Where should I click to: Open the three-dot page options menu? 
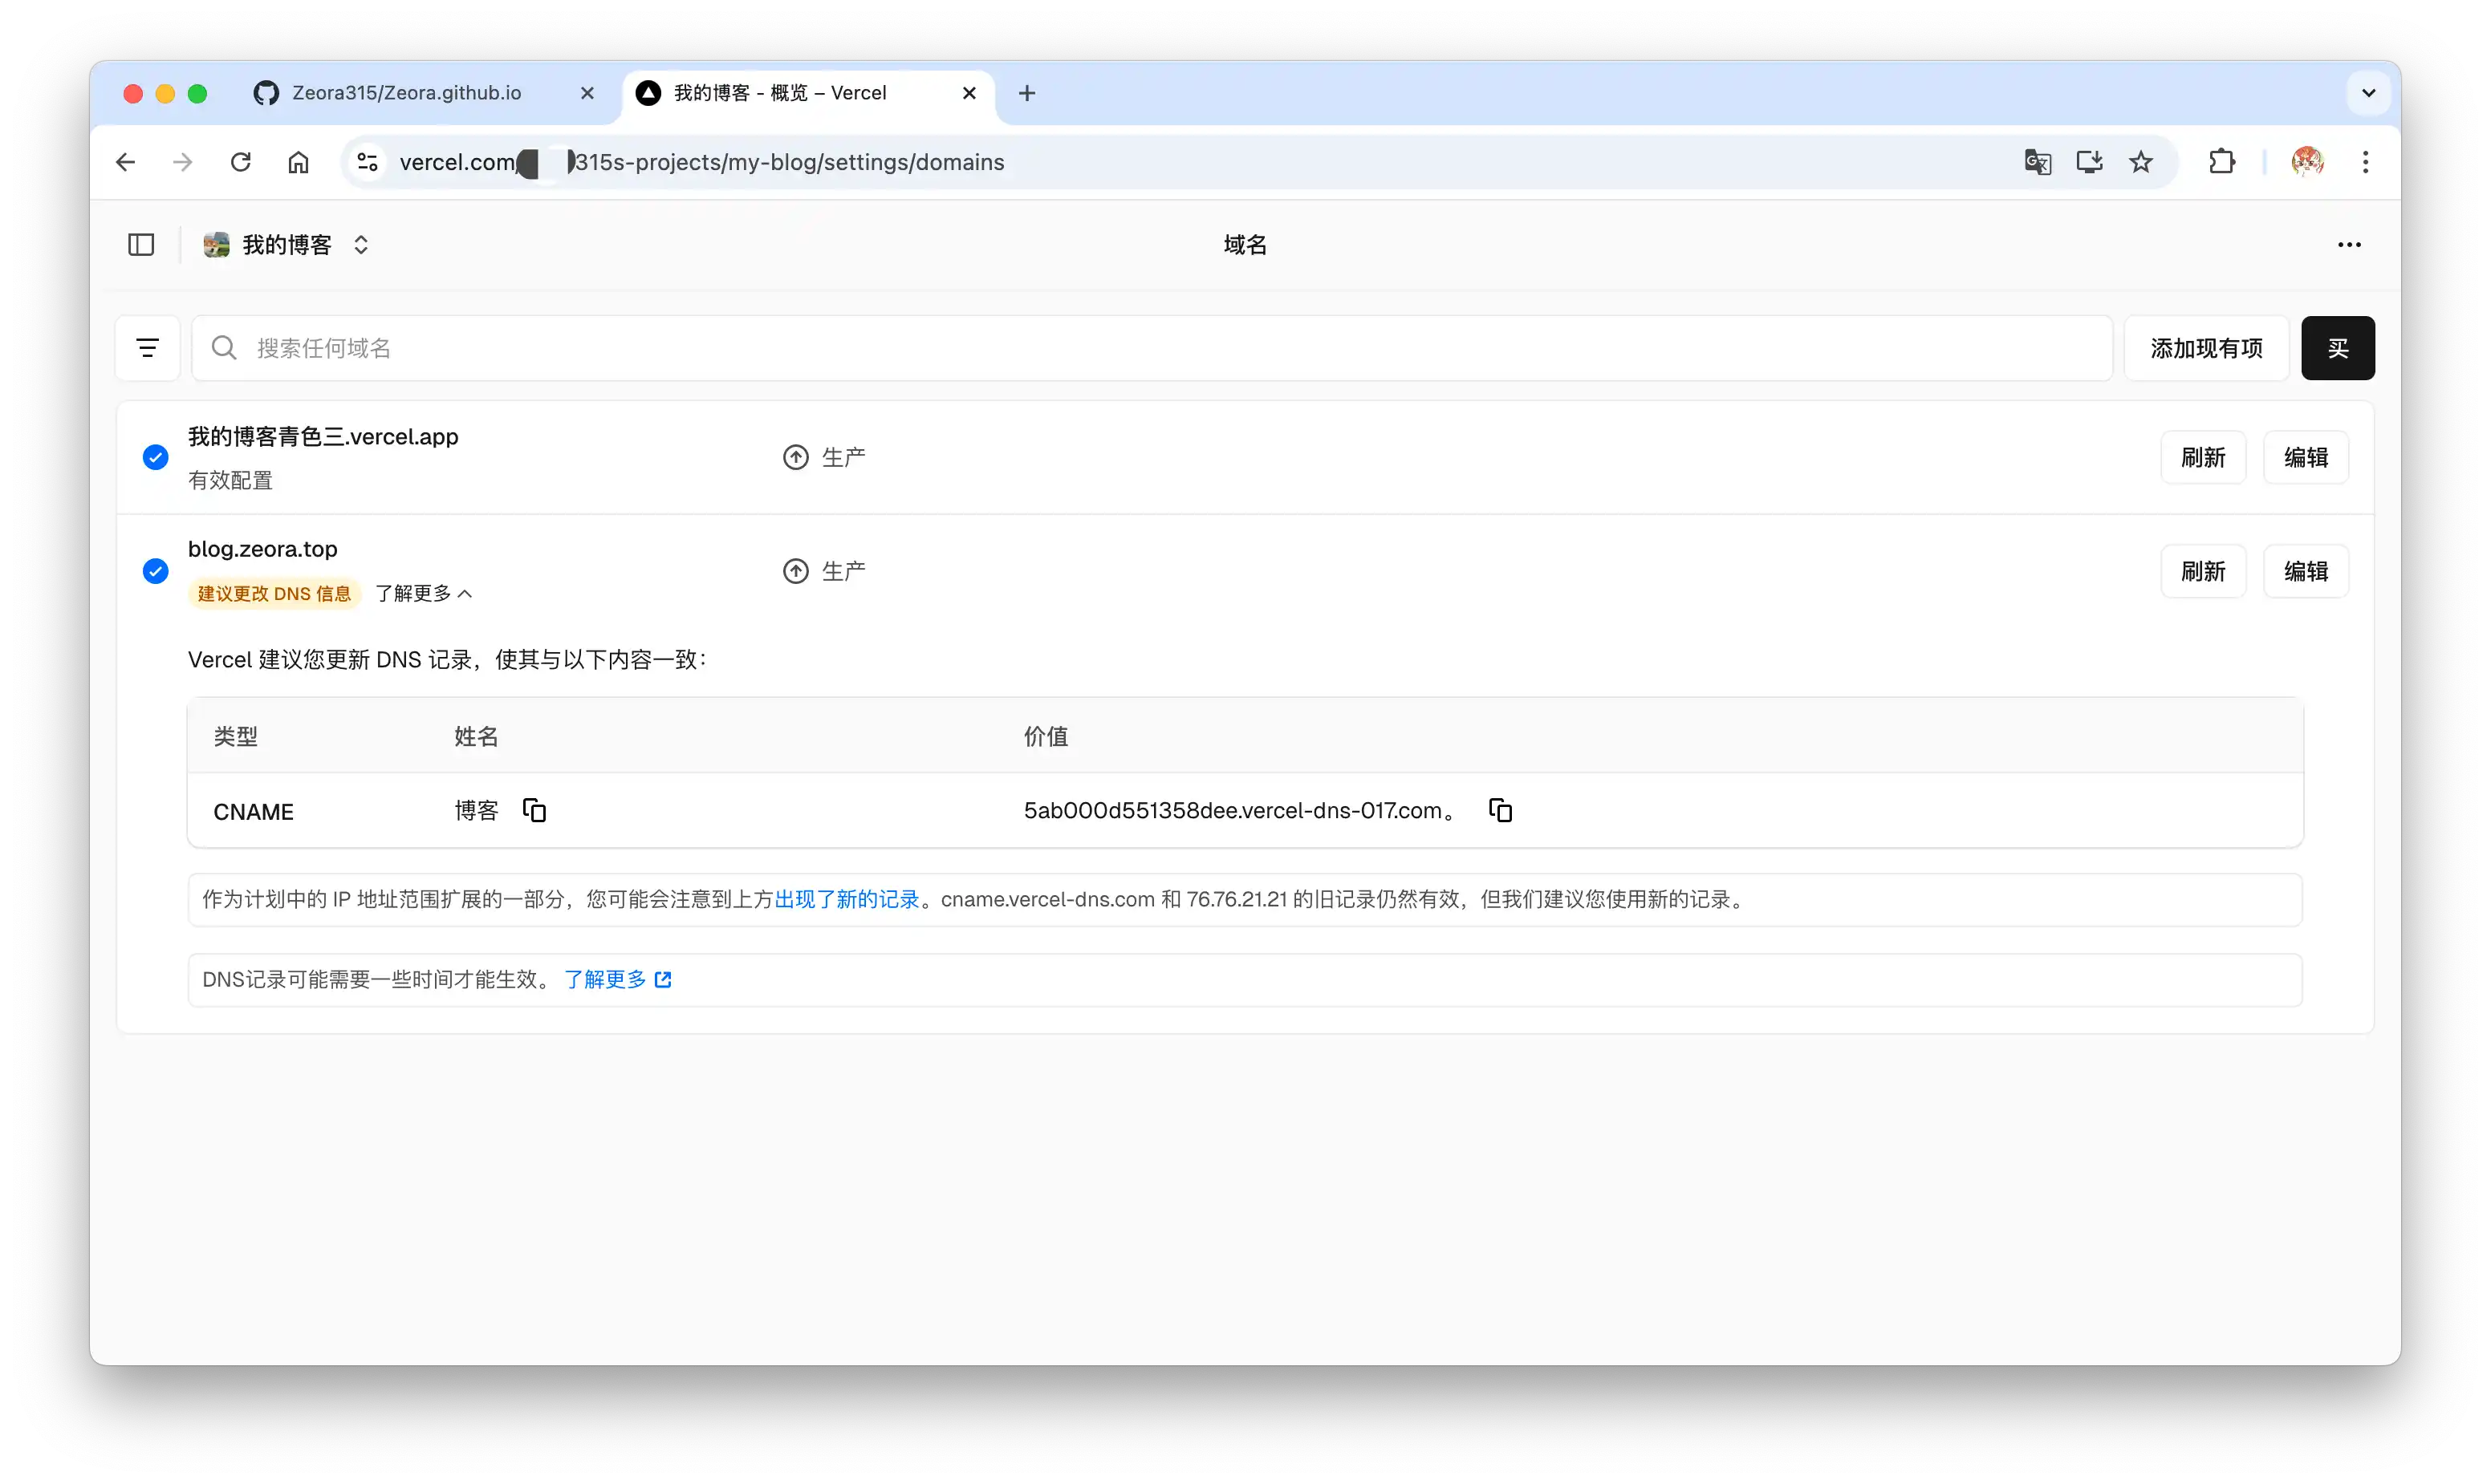[x=2349, y=245]
